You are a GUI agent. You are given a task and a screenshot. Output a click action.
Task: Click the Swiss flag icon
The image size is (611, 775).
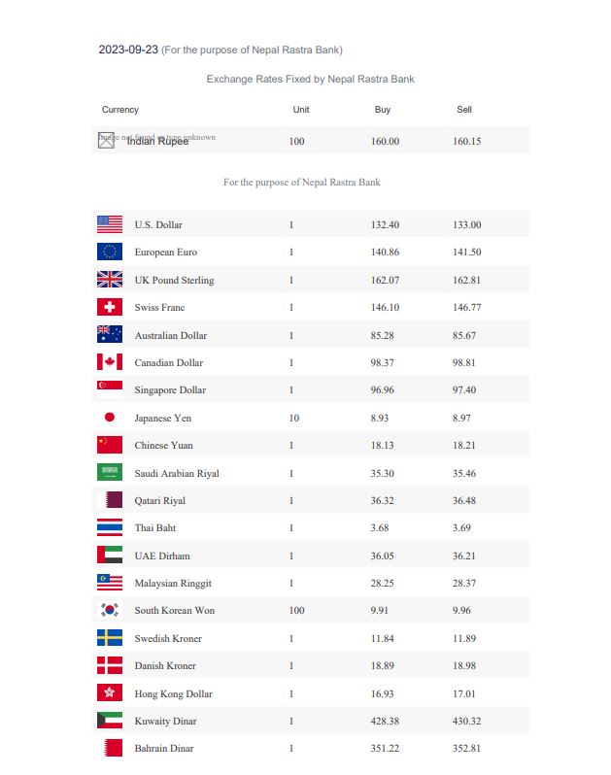[109, 307]
